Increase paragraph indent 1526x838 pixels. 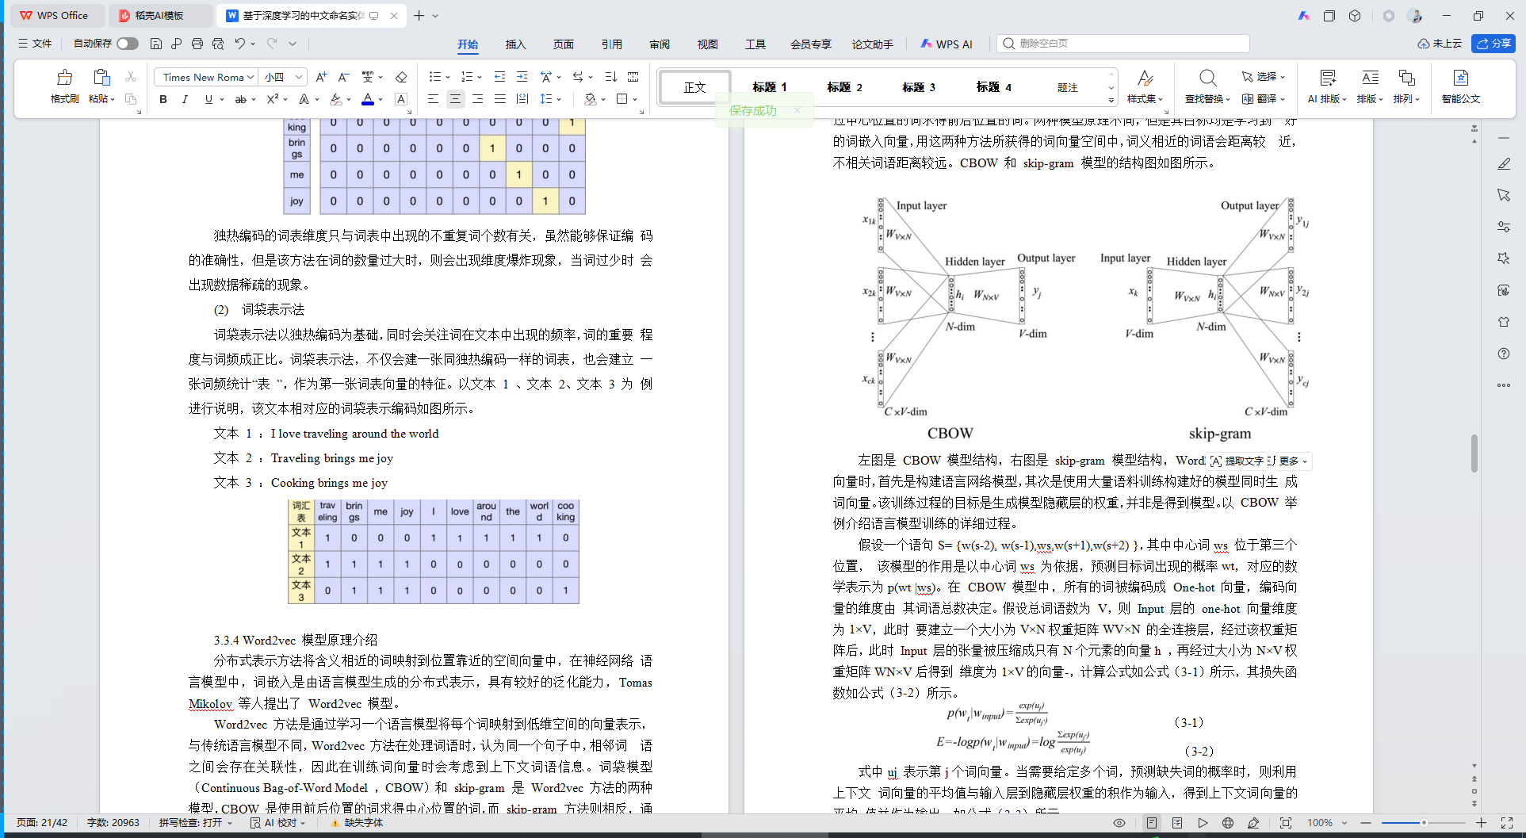pyautogui.click(x=522, y=77)
